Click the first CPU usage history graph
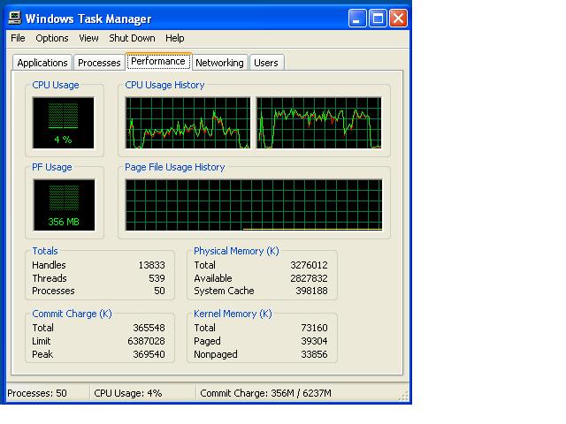 pos(187,123)
